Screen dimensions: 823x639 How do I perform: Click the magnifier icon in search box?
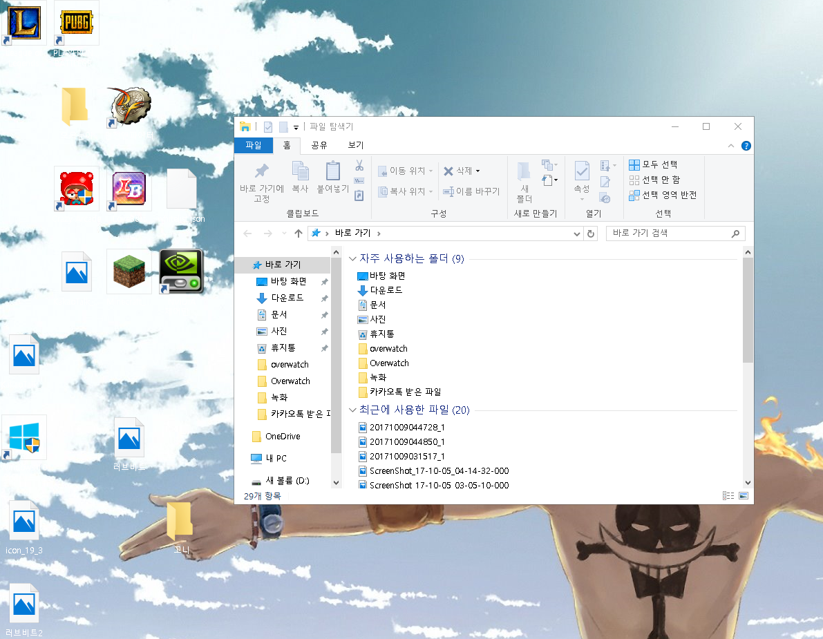pos(735,233)
